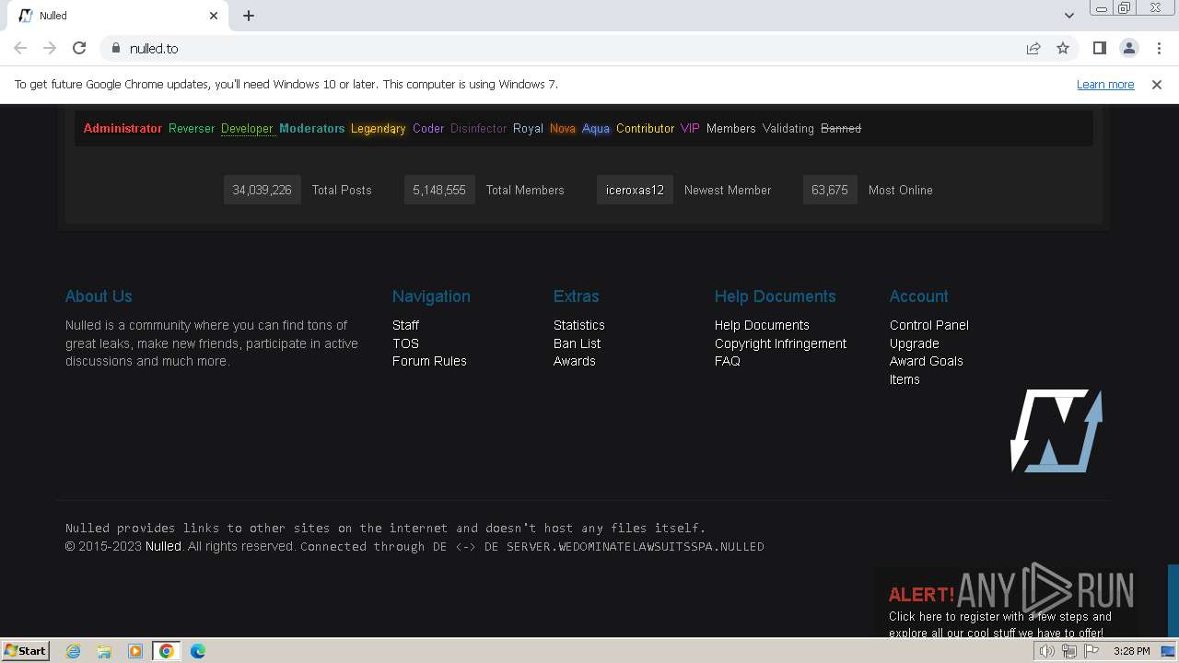Screen dimensions: 1179x663
Task: Click the ALERT! registration popup
Action: click(1004, 602)
